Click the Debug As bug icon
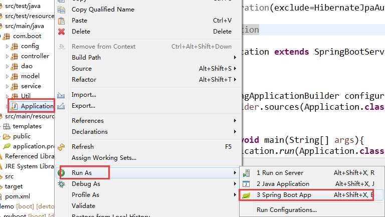The width and height of the screenshot is (385, 217). [61, 184]
